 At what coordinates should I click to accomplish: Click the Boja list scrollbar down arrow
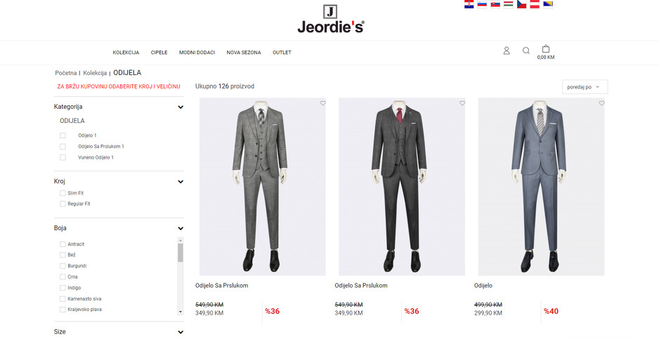[x=181, y=312]
